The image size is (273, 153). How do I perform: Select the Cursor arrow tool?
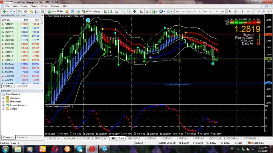click(x=230, y=11)
